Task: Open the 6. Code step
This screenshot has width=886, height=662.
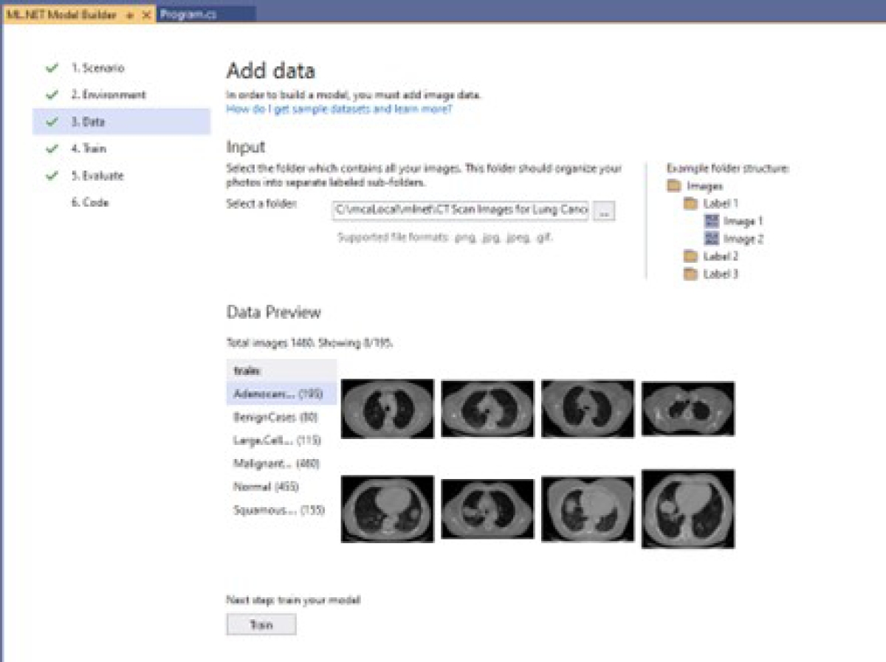Action: click(x=90, y=202)
